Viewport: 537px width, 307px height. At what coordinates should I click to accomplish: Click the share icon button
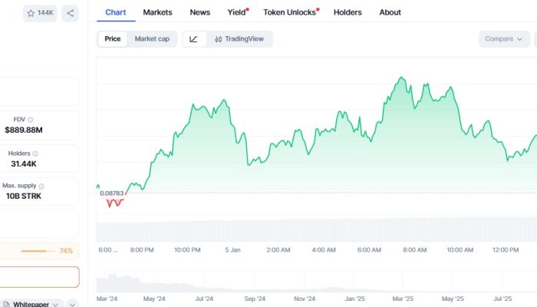coord(70,13)
